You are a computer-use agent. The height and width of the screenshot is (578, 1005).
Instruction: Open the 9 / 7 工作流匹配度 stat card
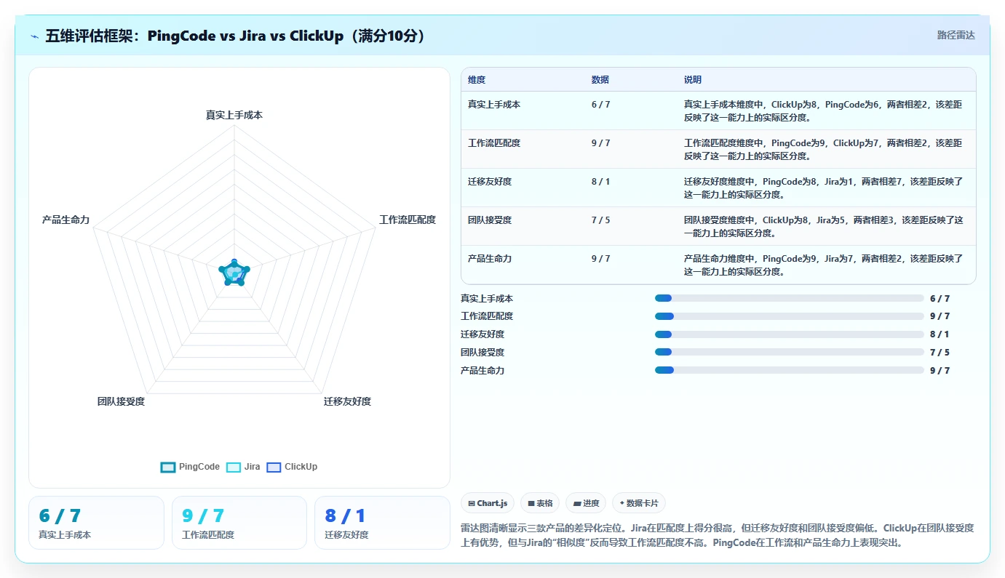coord(239,523)
